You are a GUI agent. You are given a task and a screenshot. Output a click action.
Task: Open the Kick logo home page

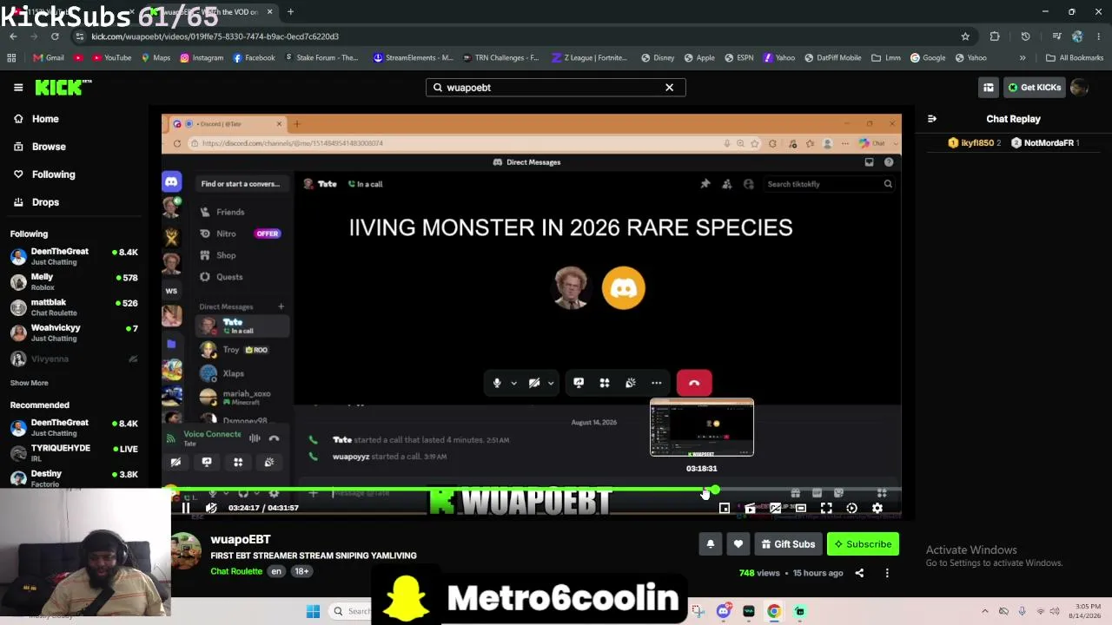pyautogui.click(x=63, y=87)
